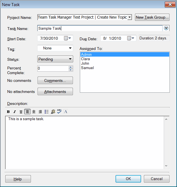This screenshot has width=177, height=187.
Task: Open the text color palette icon
Action: tap(53, 112)
